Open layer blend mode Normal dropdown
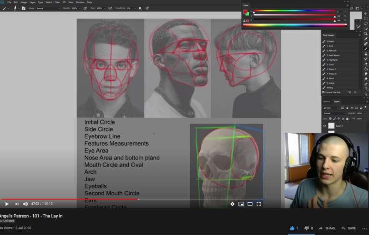 pyautogui.click(x=335, y=113)
